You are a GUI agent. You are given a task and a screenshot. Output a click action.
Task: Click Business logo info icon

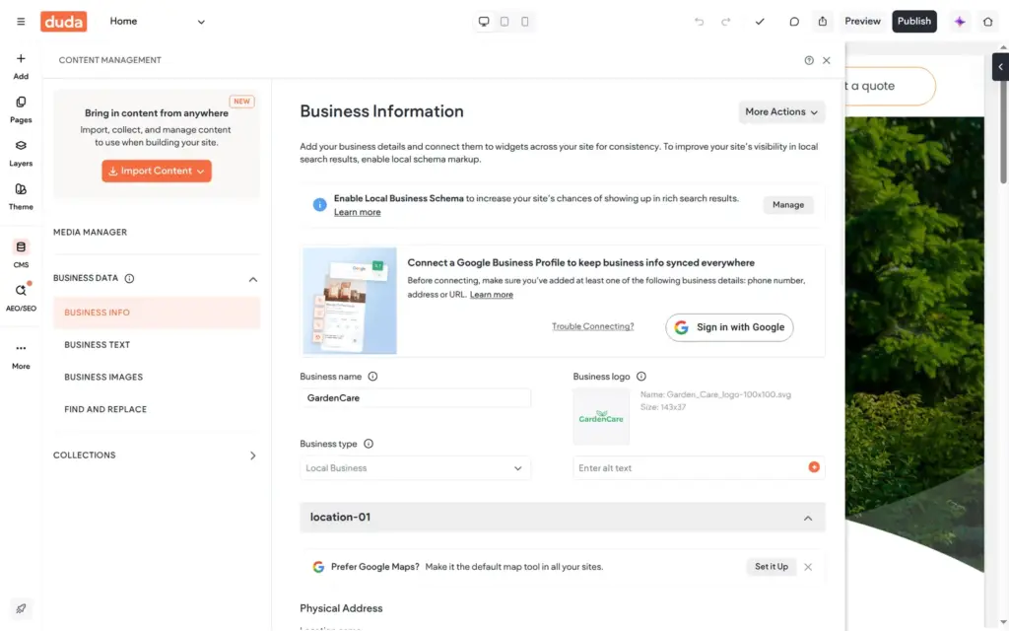tap(640, 376)
